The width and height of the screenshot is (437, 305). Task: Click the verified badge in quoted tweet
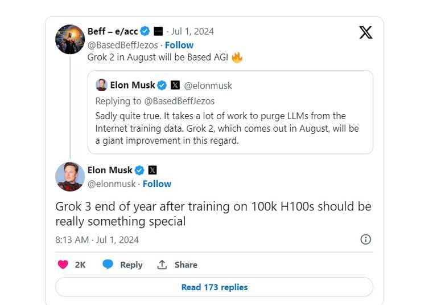click(162, 86)
